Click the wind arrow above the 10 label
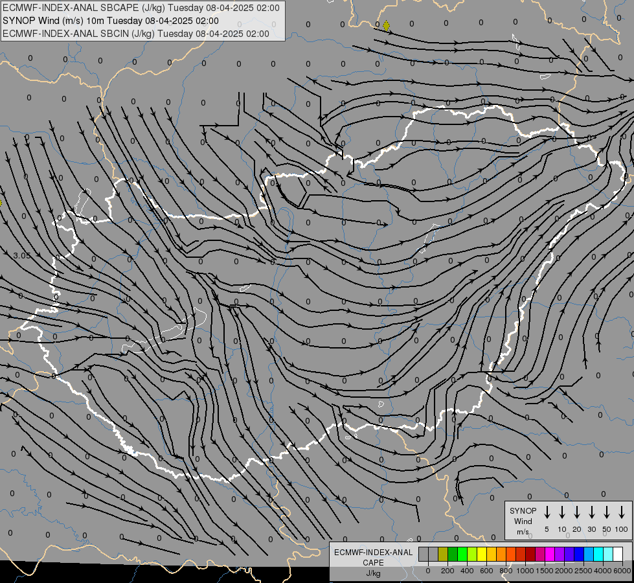The image size is (634, 583). [562, 512]
